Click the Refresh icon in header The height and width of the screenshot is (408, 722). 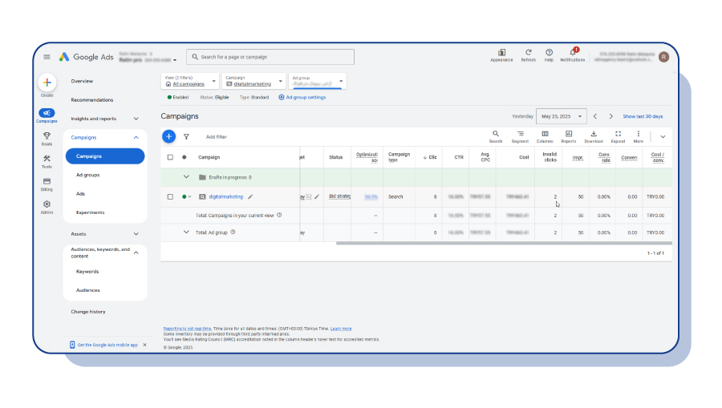[528, 52]
